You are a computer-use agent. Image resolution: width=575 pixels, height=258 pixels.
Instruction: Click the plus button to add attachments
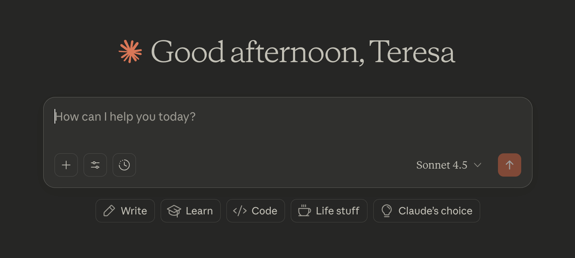pyautogui.click(x=66, y=165)
